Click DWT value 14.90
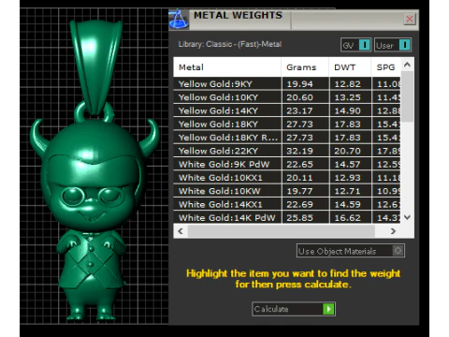 [x=348, y=110]
